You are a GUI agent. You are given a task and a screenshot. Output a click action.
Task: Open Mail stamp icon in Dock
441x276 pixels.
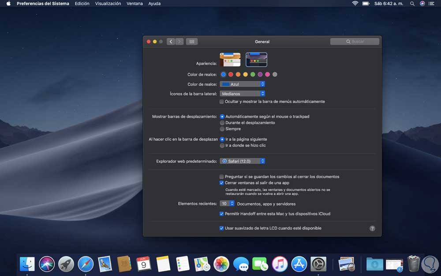(x=105, y=264)
